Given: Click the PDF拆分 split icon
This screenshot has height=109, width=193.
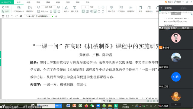Looking at the screenshot, I should 121,9.
